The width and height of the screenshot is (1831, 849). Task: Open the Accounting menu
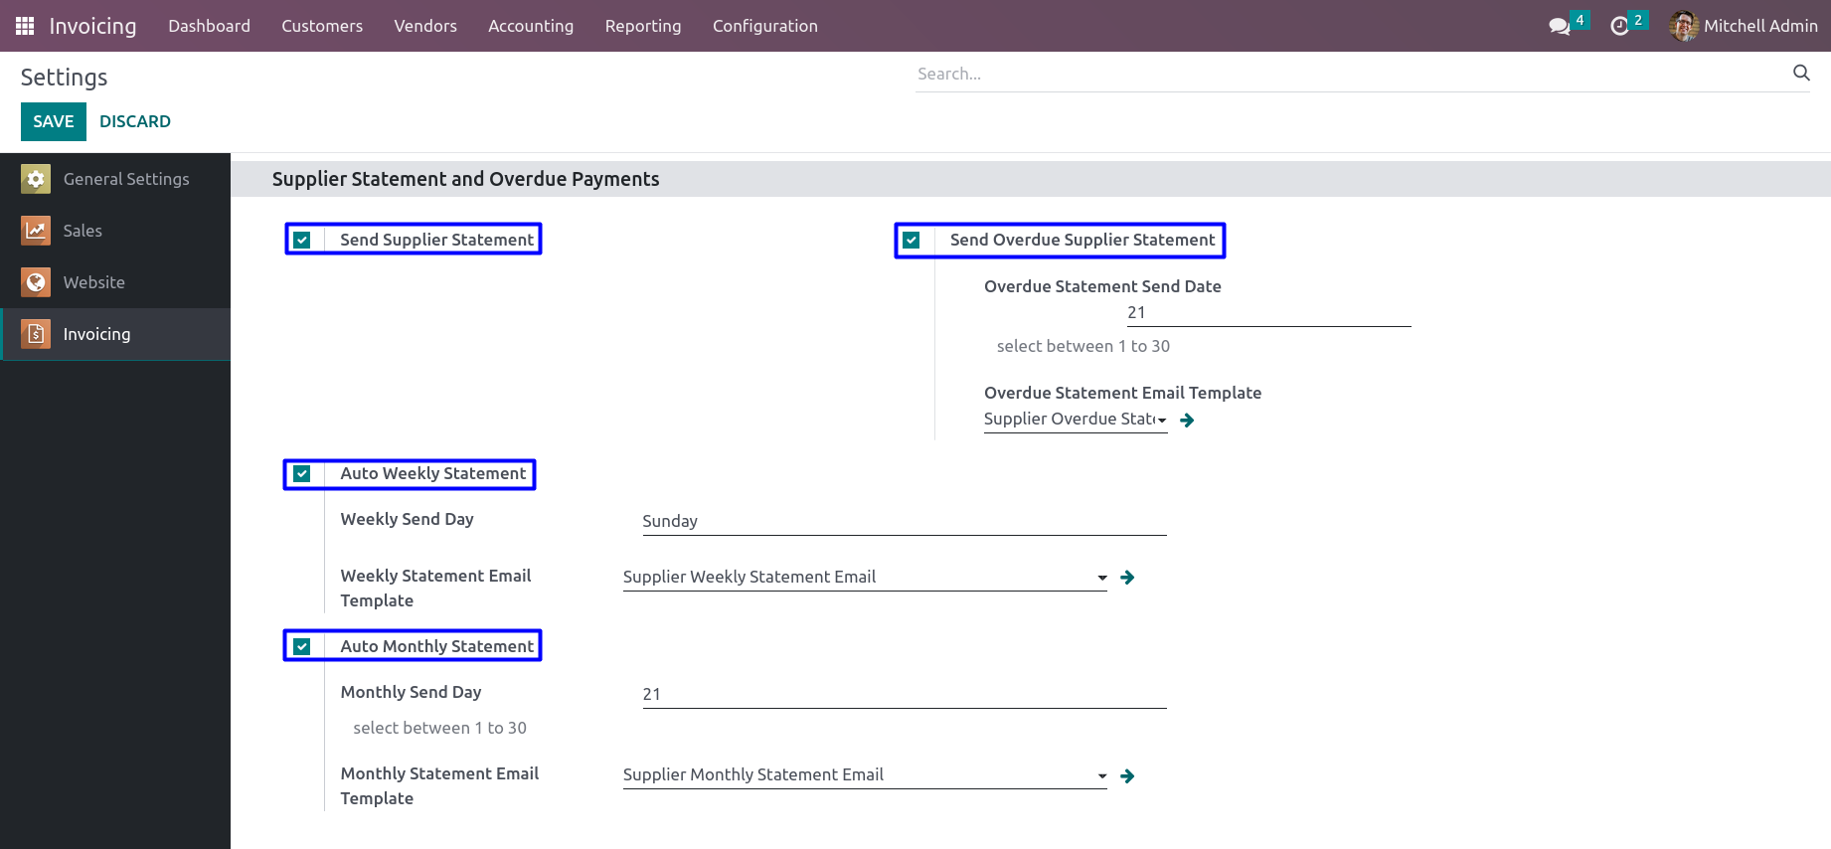pyautogui.click(x=531, y=26)
